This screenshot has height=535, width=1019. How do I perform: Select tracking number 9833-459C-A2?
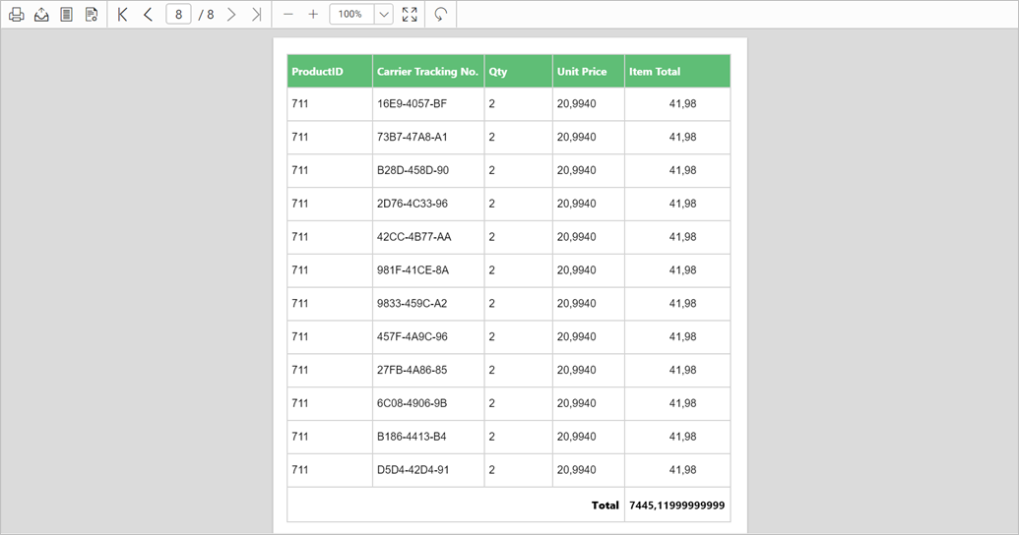[412, 303]
